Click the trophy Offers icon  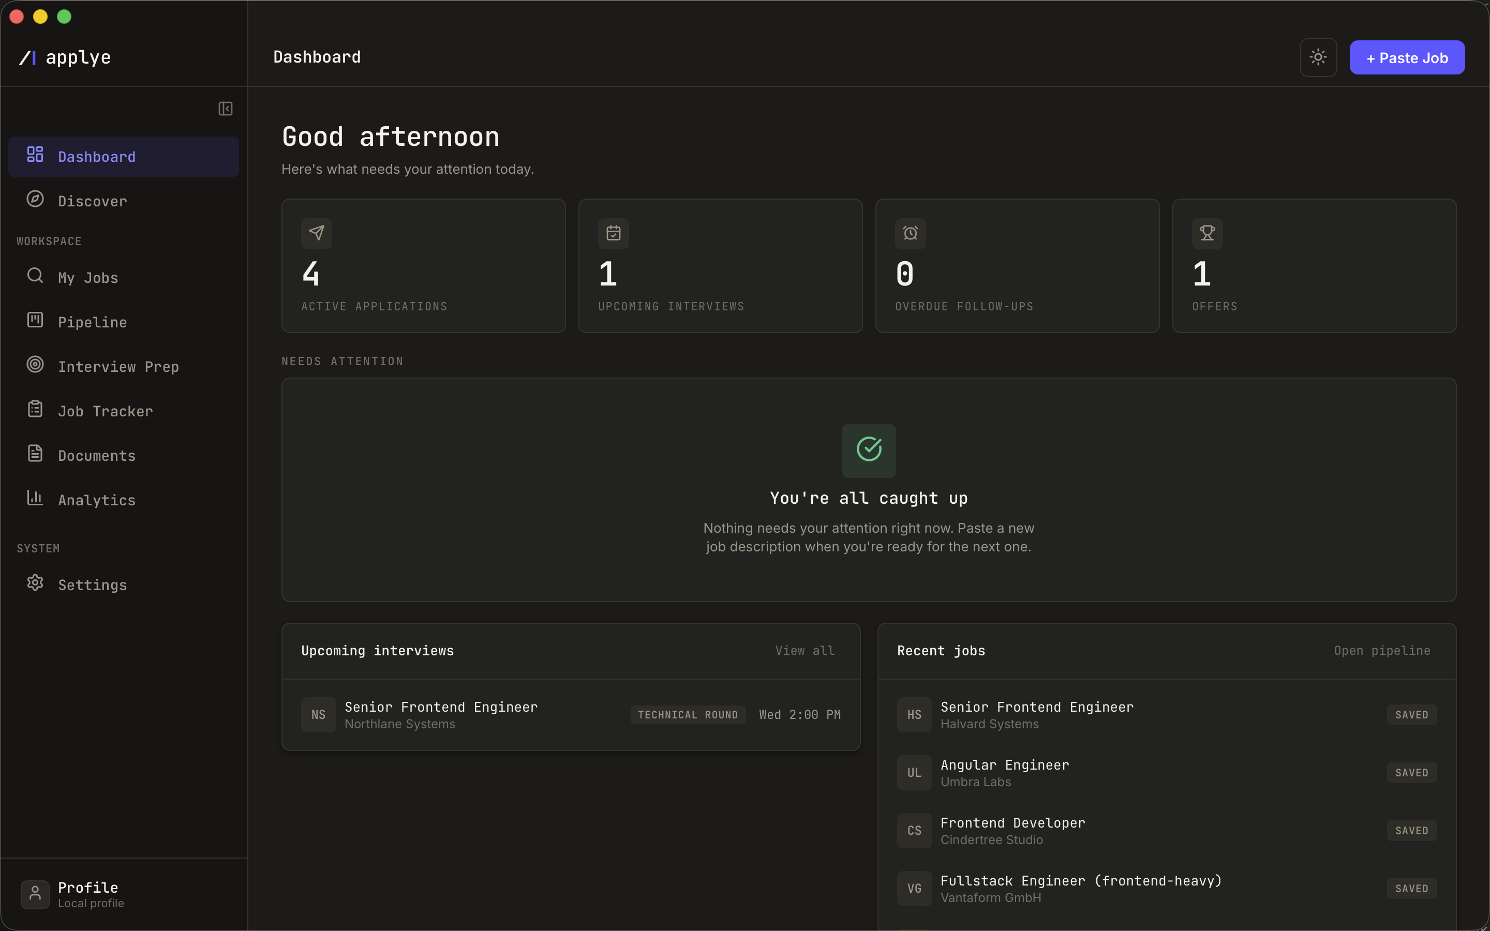[x=1207, y=233]
